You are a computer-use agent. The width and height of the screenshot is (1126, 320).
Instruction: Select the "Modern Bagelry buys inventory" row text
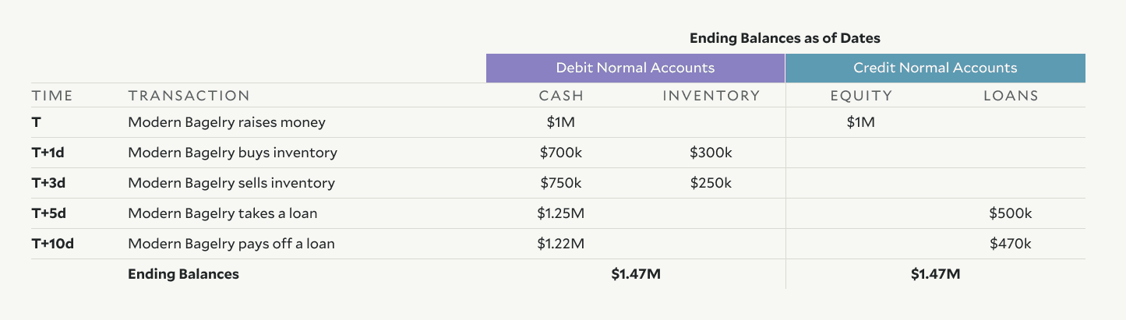coord(232,153)
